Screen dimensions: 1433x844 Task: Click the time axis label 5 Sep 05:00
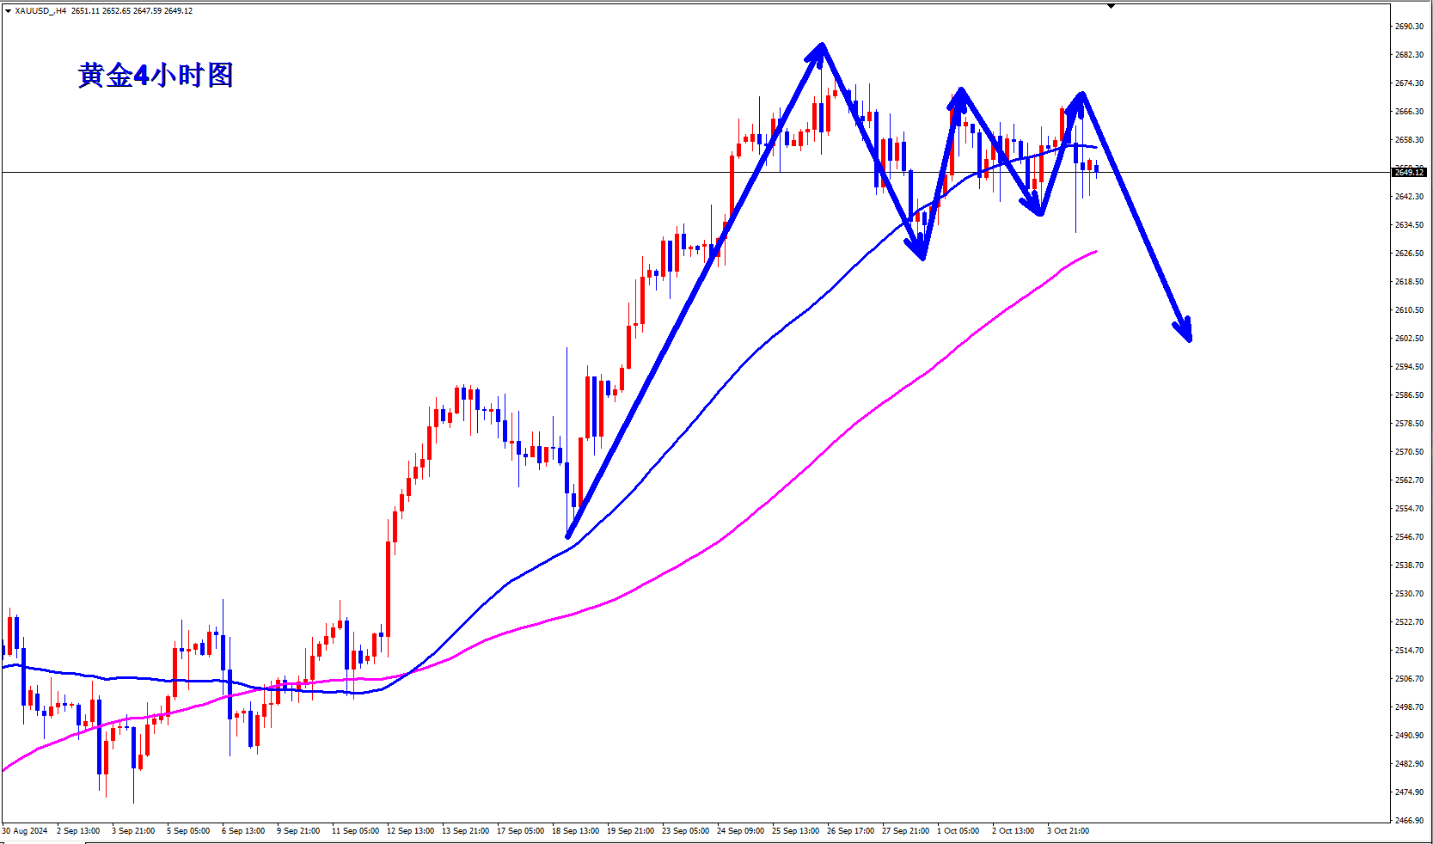click(188, 831)
